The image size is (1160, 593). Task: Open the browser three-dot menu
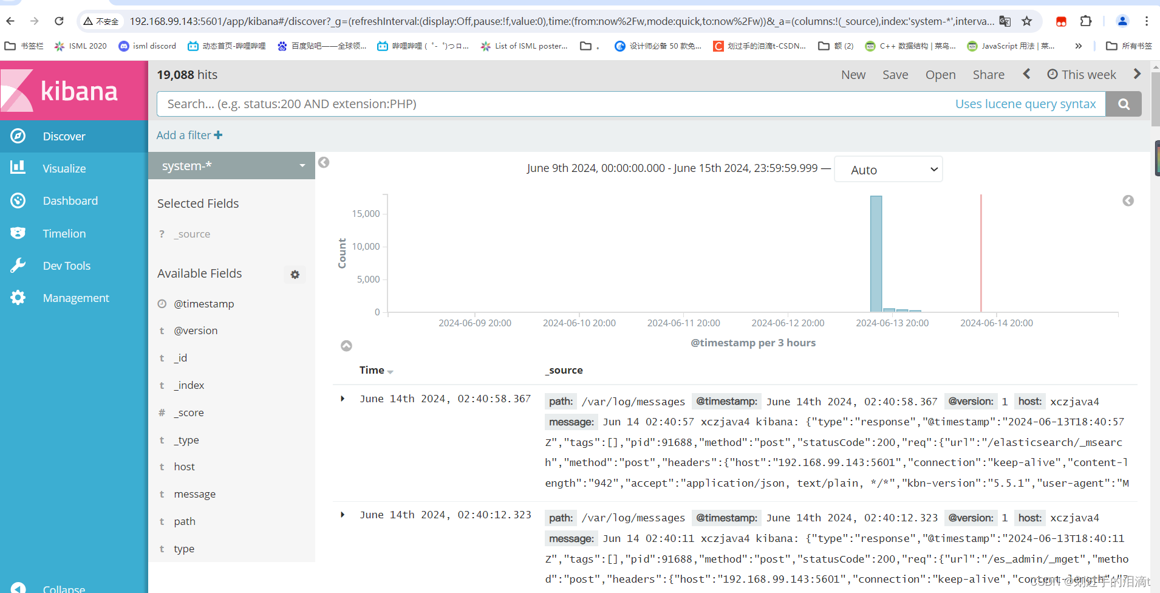(x=1147, y=21)
